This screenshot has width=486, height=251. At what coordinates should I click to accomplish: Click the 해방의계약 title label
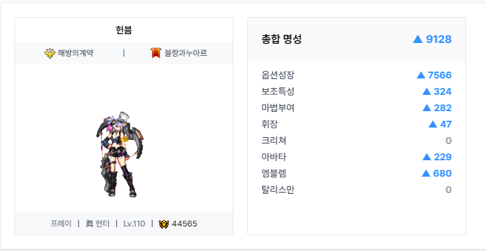tap(75, 53)
